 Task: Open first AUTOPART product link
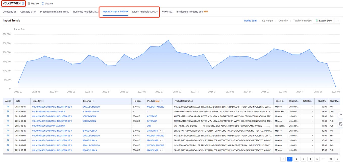[x=152, y=116]
